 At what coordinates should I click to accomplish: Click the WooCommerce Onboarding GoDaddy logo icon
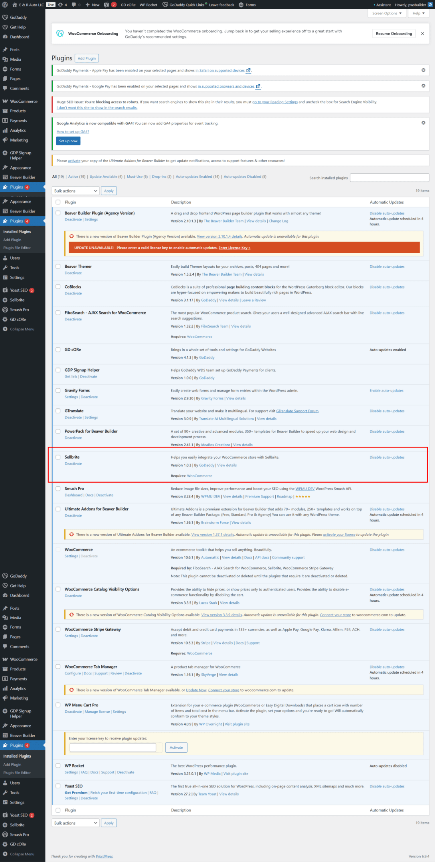60,34
